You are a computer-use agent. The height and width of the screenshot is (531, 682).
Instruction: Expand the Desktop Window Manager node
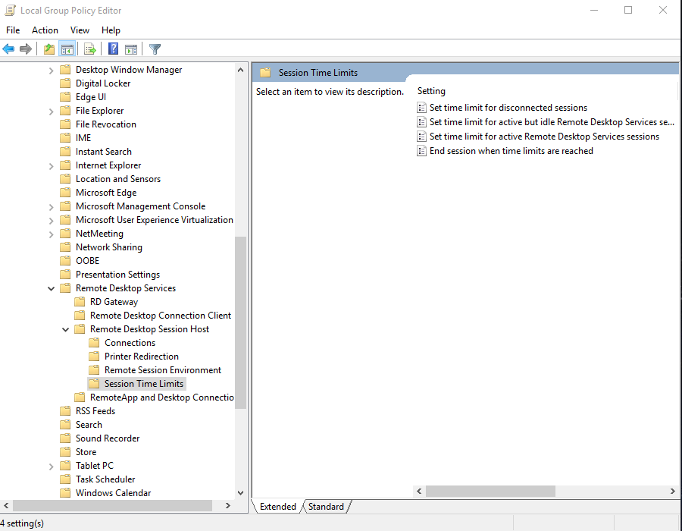pyautogui.click(x=51, y=70)
